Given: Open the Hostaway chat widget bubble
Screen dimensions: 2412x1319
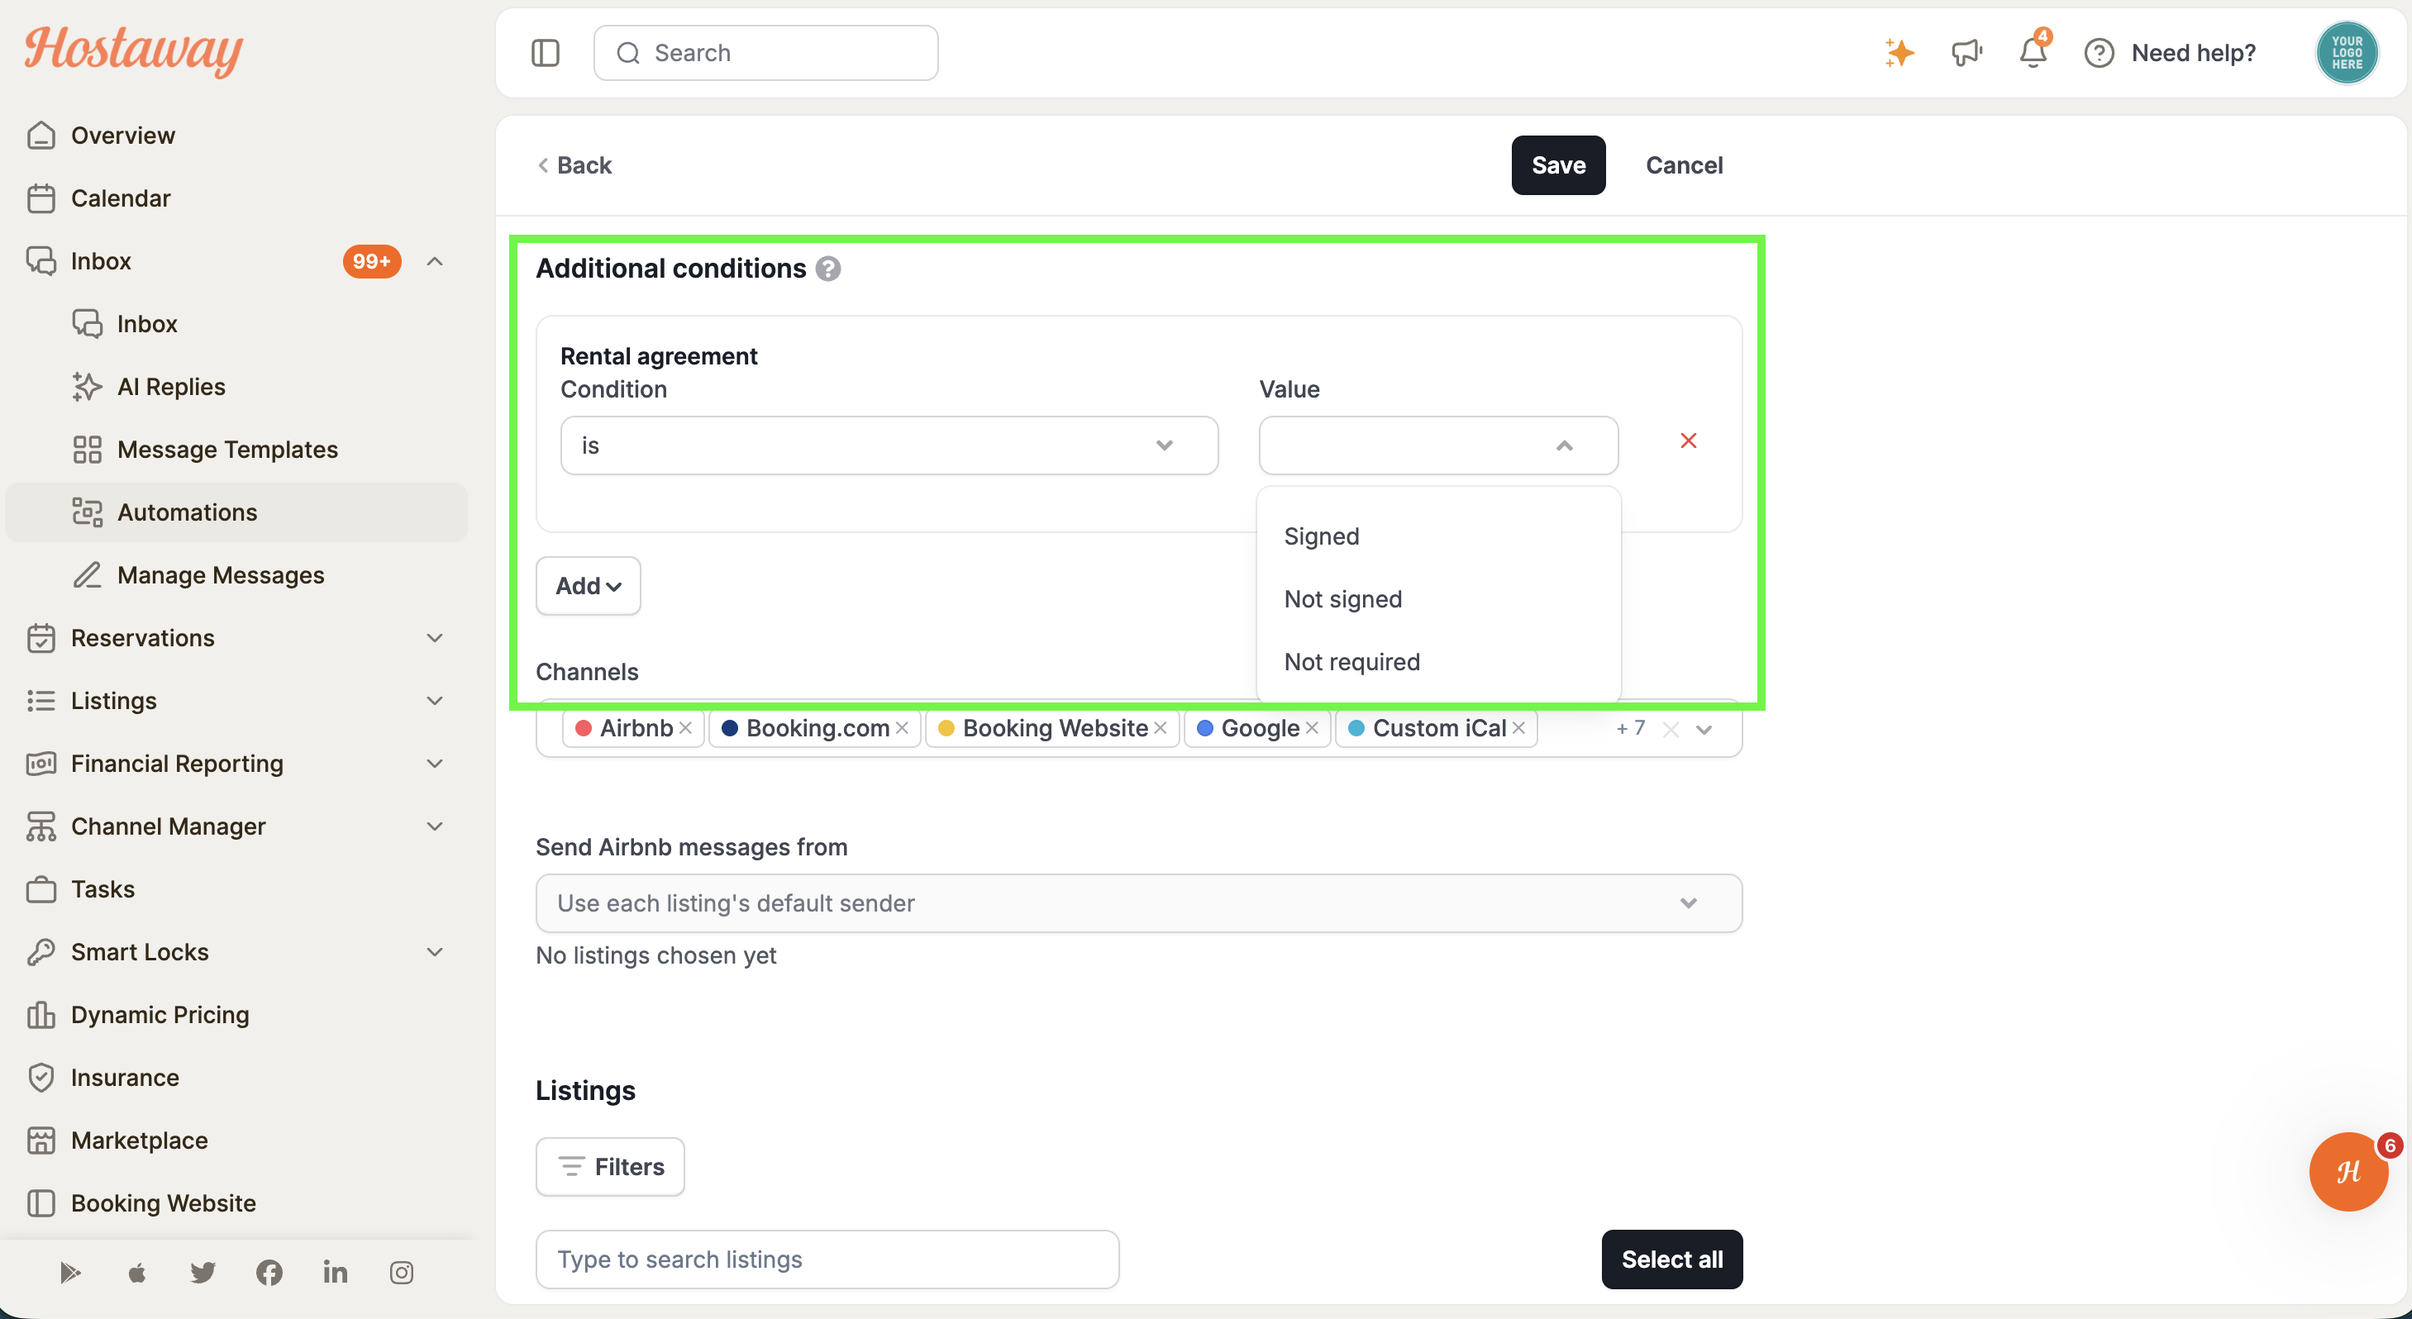Looking at the screenshot, I should pyautogui.click(x=2348, y=1171).
